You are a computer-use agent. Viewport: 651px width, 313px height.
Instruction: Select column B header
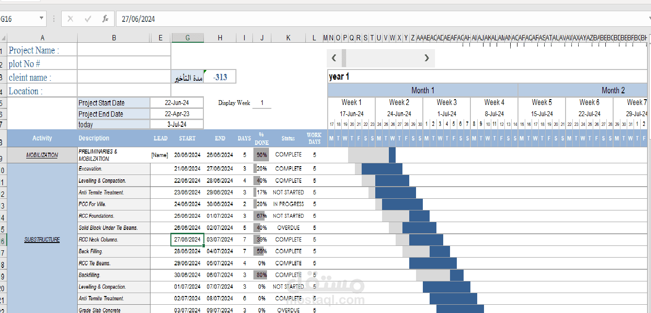(114, 38)
